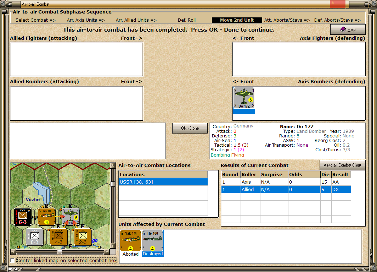Click map scroll up arrow
The height and width of the screenshot is (272, 377).
[113, 165]
